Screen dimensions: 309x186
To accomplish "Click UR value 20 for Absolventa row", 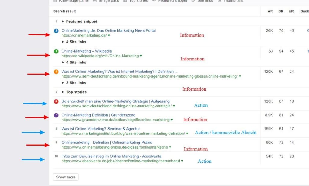I will pos(292,156).
